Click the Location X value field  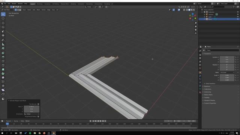pyautogui.click(x=227, y=57)
